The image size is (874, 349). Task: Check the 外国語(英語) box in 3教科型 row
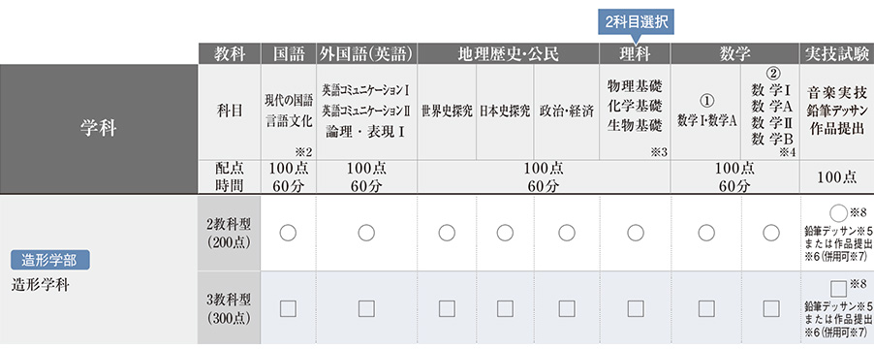click(366, 308)
